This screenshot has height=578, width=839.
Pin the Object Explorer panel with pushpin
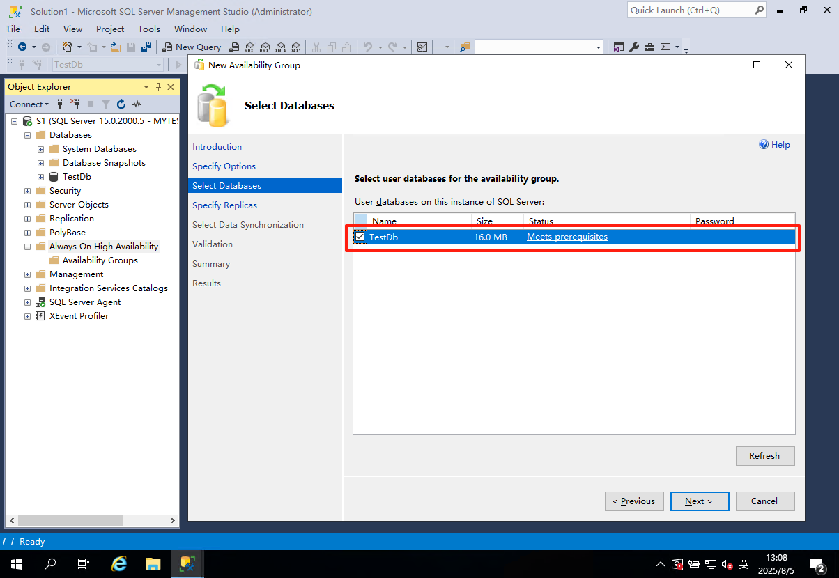tap(158, 86)
